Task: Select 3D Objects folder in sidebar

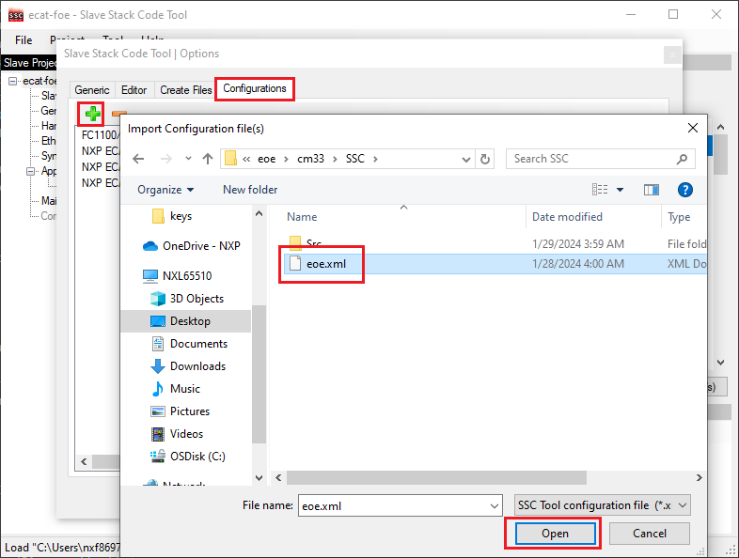Action: tap(197, 299)
